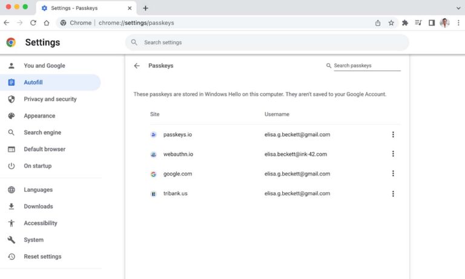Screen dimensions: 465x279
Task: Open a new tab with plus
Action: [x=145, y=8]
